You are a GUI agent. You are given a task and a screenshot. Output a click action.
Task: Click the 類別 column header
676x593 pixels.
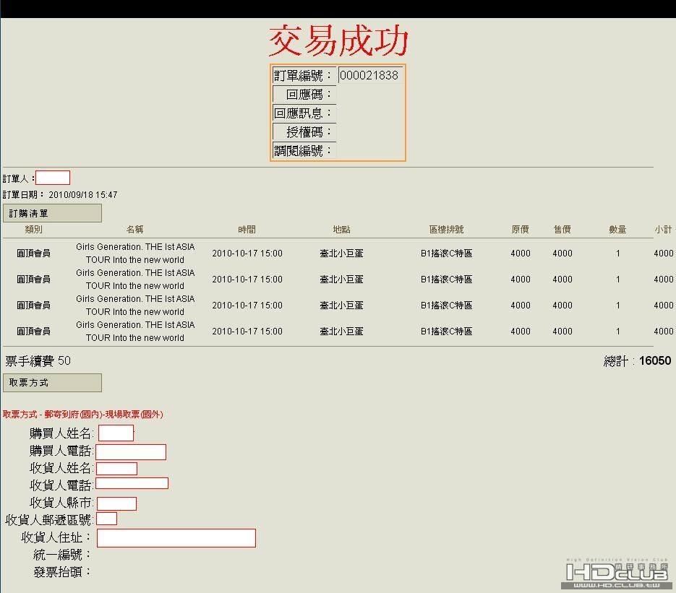[34, 229]
